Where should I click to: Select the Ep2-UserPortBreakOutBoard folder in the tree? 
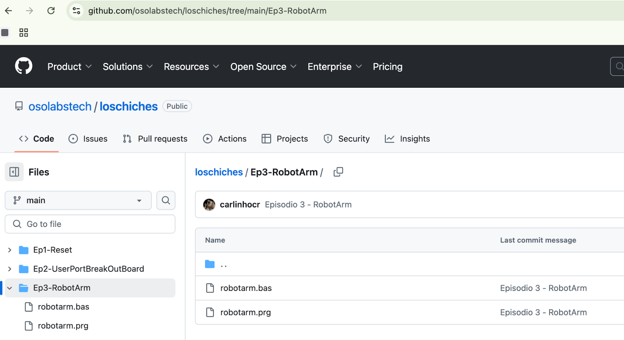click(x=89, y=269)
